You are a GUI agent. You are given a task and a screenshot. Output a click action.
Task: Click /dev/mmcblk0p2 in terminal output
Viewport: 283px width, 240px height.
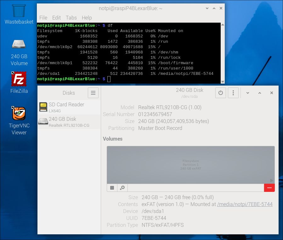click(55, 47)
